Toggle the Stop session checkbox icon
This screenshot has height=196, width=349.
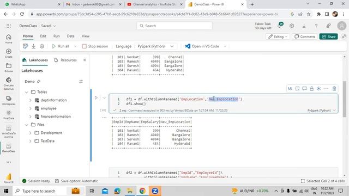click(84, 46)
